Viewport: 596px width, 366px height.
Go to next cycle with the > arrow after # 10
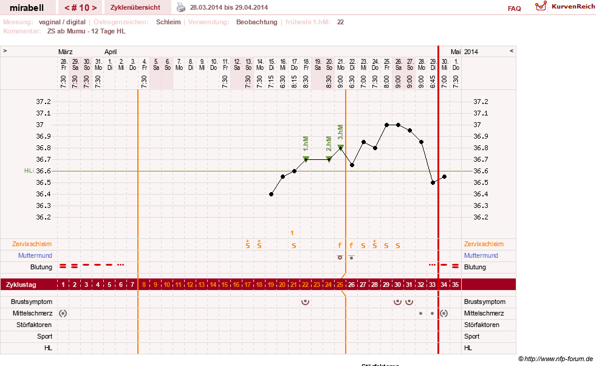(94, 8)
